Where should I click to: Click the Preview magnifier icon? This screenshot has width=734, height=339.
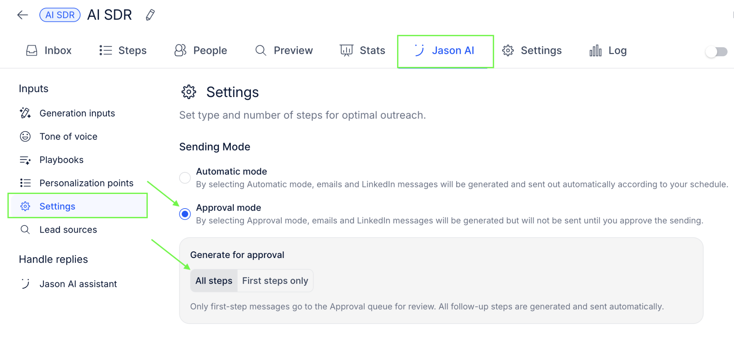click(x=261, y=51)
